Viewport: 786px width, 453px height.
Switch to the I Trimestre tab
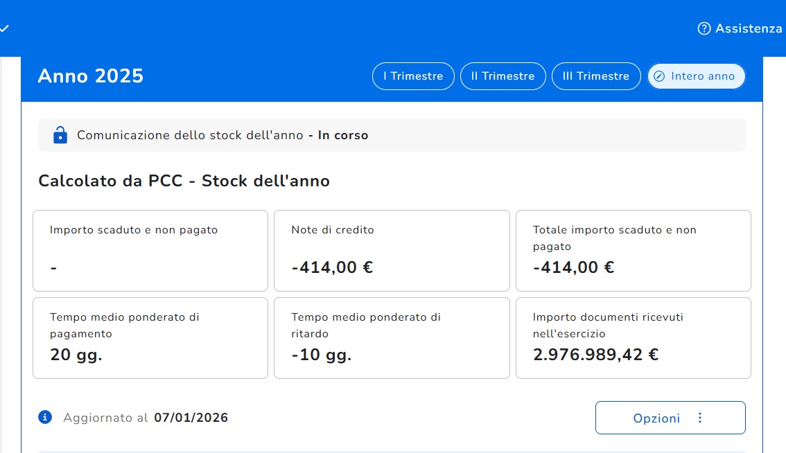[x=413, y=76]
